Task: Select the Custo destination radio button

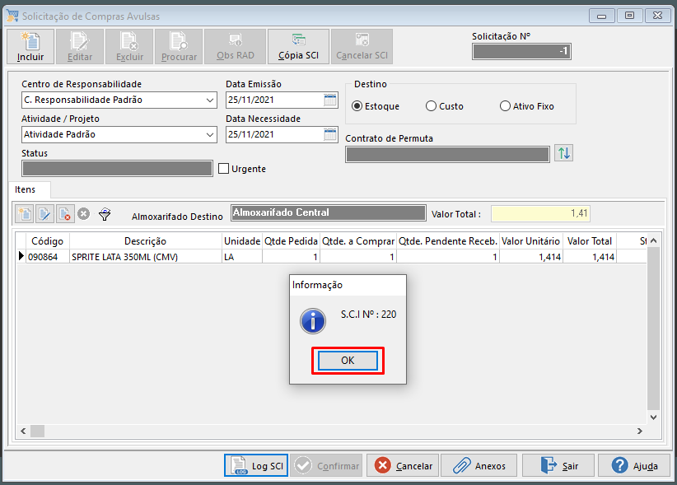Action: tap(431, 106)
